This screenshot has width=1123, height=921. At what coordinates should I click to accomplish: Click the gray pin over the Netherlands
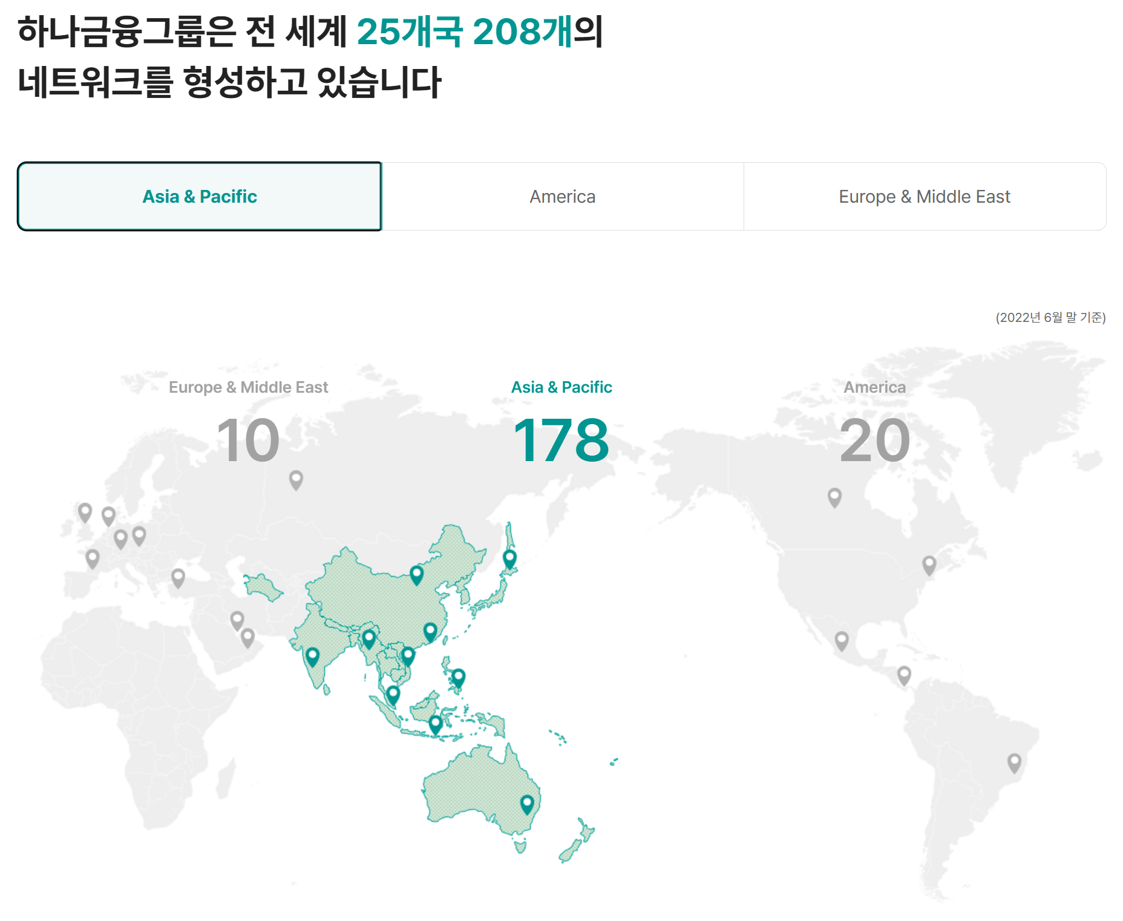(x=108, y=517)
